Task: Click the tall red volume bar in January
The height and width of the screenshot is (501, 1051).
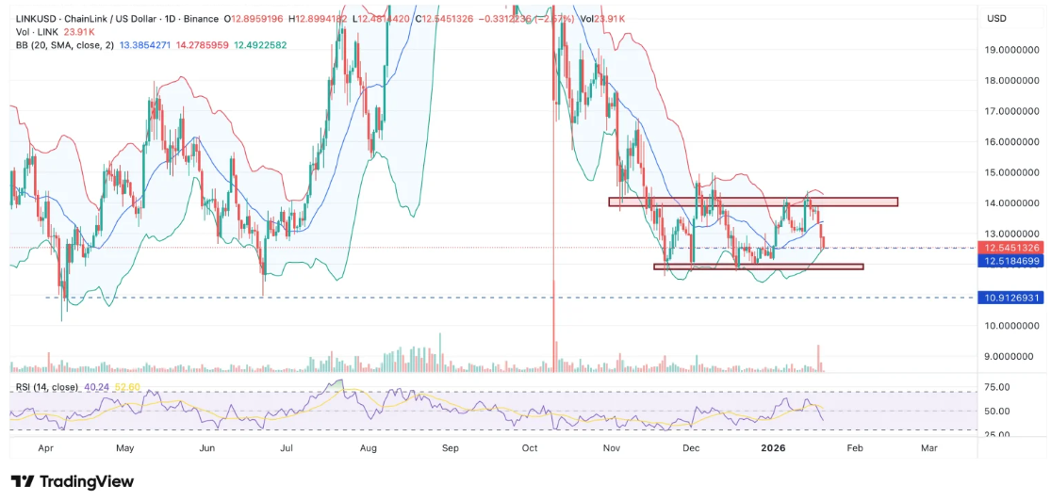Action: point(818,359)
